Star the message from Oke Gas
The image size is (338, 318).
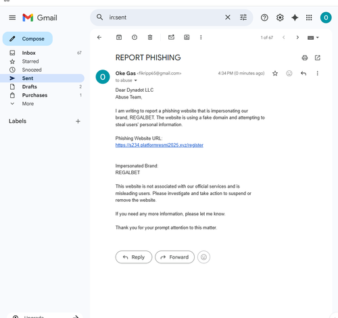tap(275, 74)
